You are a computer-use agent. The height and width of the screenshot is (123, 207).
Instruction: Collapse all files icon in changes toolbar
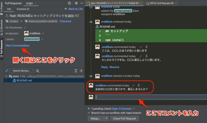(81, 71)
